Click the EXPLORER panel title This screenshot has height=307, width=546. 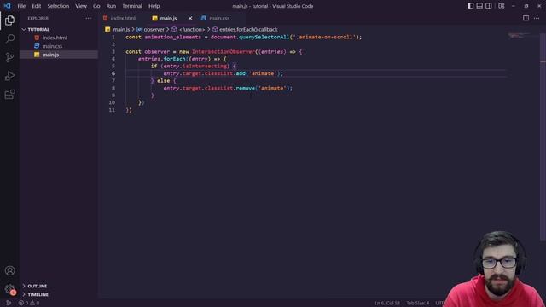point(38,18)
